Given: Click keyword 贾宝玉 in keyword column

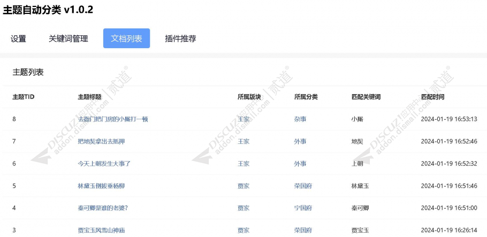Looking at the screenshot, I should pyautogui.click(x=360, y=231).
